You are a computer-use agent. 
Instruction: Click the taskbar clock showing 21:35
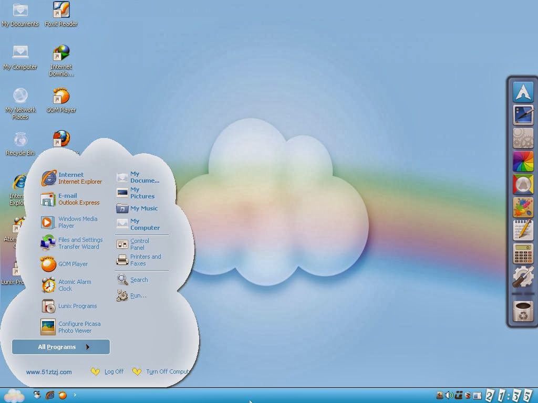[509, 396]
